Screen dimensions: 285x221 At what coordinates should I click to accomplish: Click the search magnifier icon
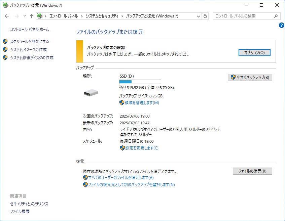[276, 16]
